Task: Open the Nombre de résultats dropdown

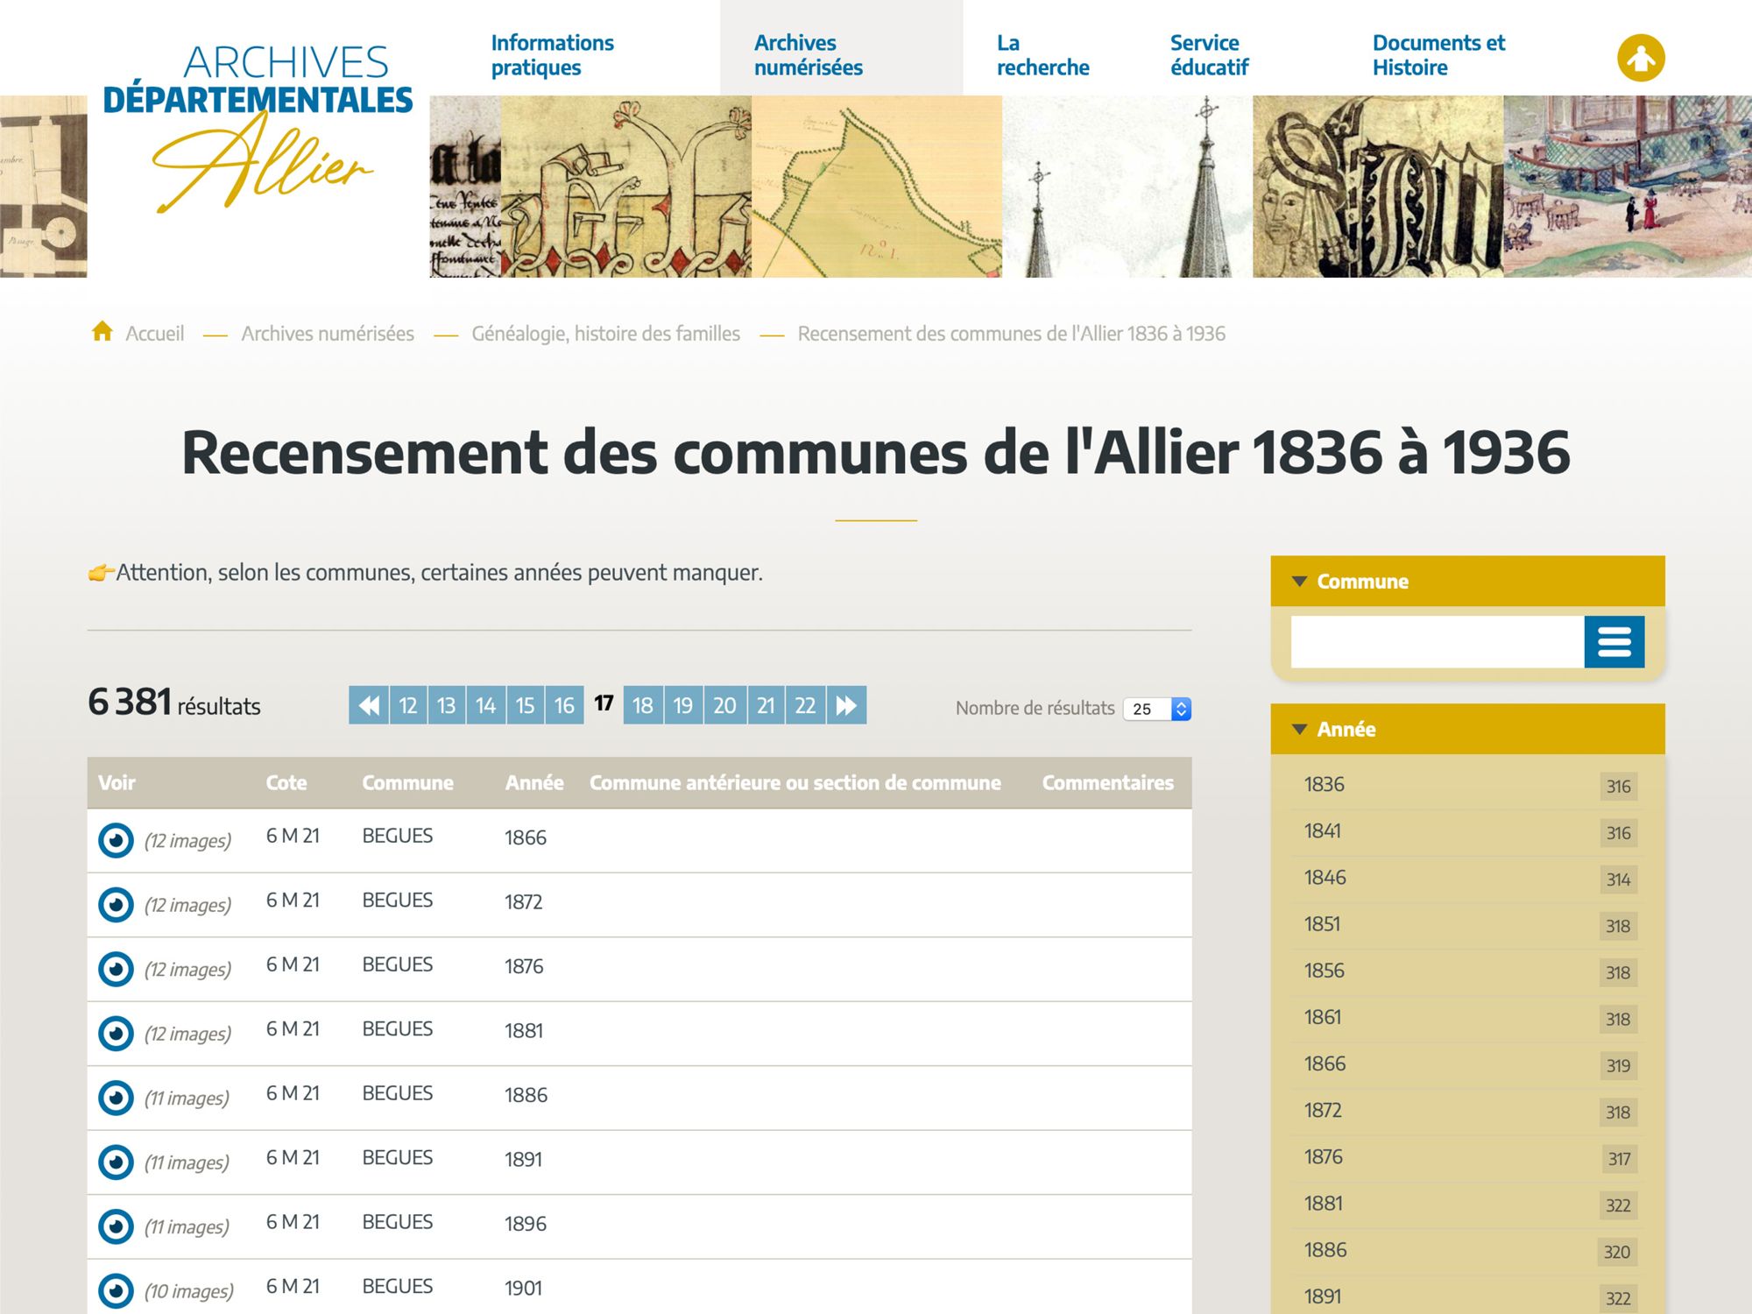Action: [1157, 709]
